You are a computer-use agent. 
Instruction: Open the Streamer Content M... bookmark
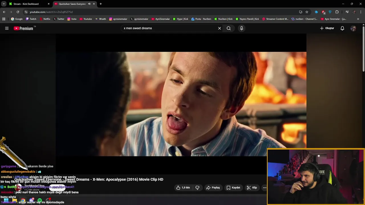point(275,19)
